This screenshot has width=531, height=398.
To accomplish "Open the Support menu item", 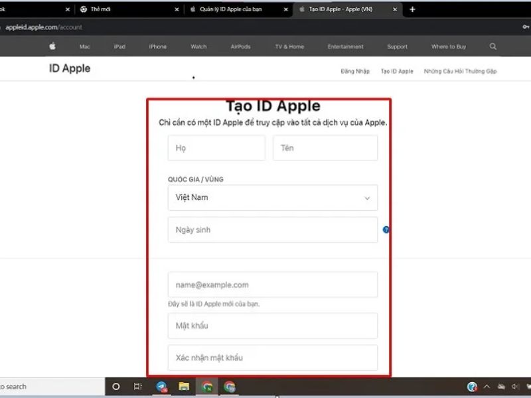I will [397, 46].
